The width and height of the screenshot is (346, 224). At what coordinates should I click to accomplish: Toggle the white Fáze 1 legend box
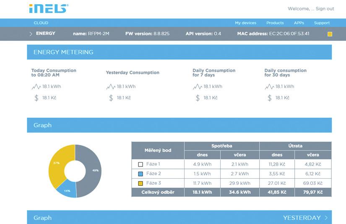(x=140, y=164)
